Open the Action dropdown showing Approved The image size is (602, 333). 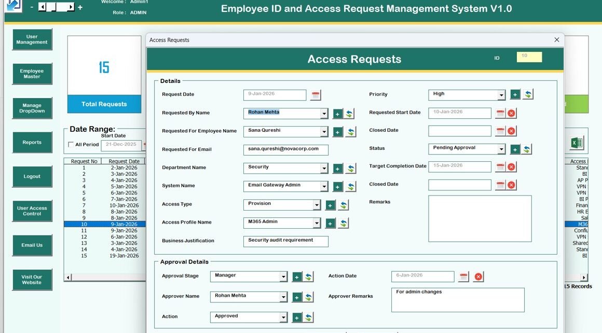[x=283, y=317]
